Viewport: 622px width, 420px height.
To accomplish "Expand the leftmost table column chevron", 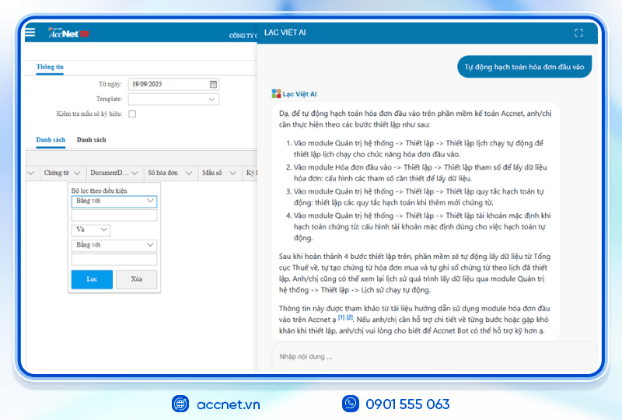I will point(31,173).
